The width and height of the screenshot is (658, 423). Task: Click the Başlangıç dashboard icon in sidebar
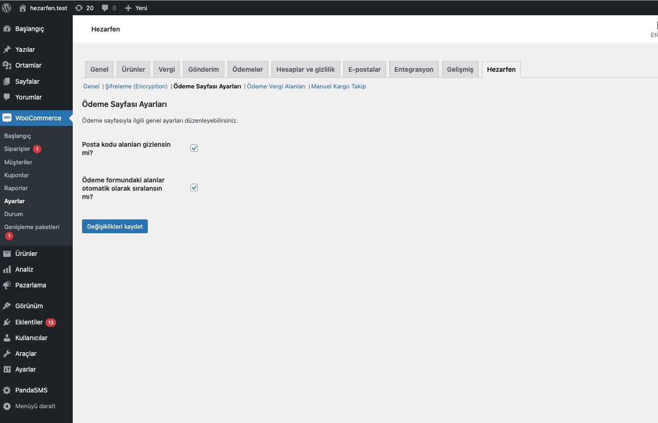pyautogui.click(x=7, y=29)
